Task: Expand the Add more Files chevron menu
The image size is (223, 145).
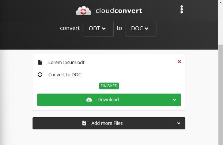Action: click(x=179, y=123)
